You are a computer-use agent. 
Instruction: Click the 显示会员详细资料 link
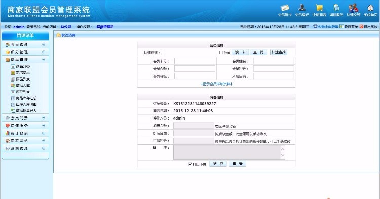pyautogui.click(x=216, y=84)
